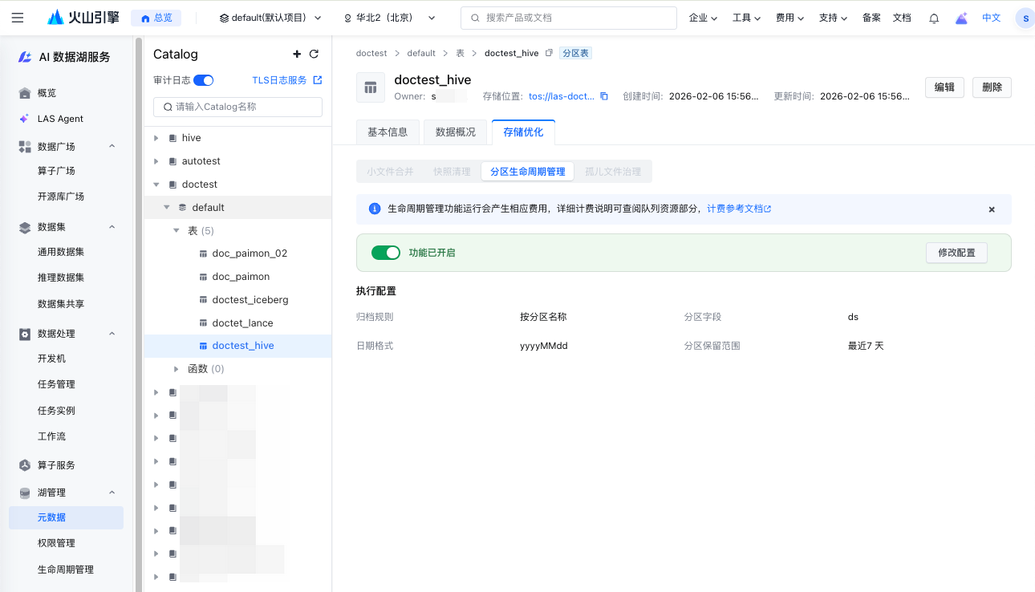The image size is (1035, 592).
Task: Copy the doctest_hive breadcrumb name
Action: click(549, 53)
